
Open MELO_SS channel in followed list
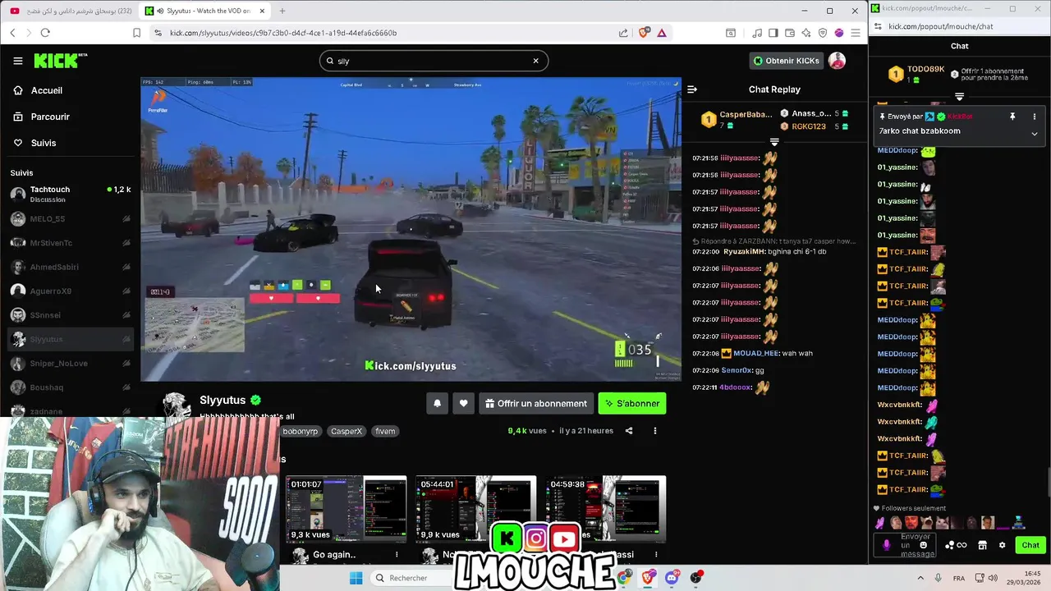(70, 219)
